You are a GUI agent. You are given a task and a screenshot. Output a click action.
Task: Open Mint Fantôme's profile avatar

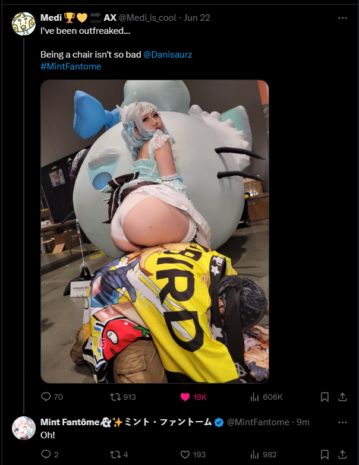(x=24, y=428)
